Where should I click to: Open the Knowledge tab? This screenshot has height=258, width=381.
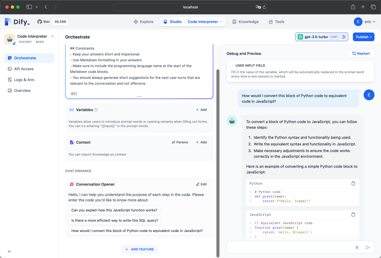pyautogui.click(x=246, y=21)
